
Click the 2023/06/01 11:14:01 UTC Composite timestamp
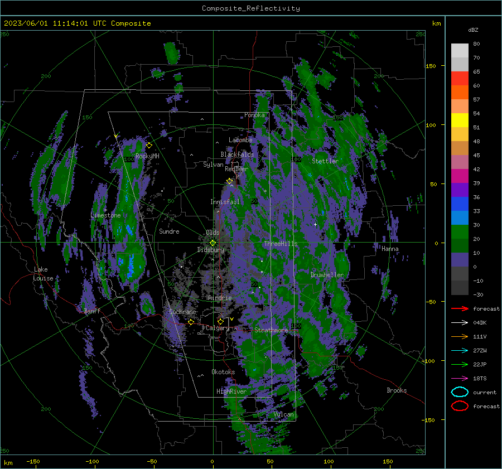pyautogui.click(x=77, y=23)
